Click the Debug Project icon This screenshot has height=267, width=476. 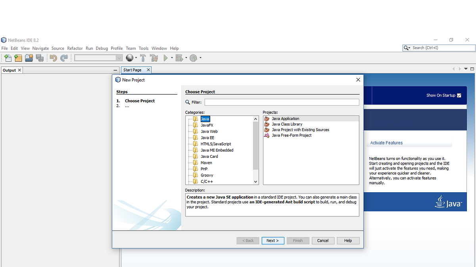[x=179, y=58]
